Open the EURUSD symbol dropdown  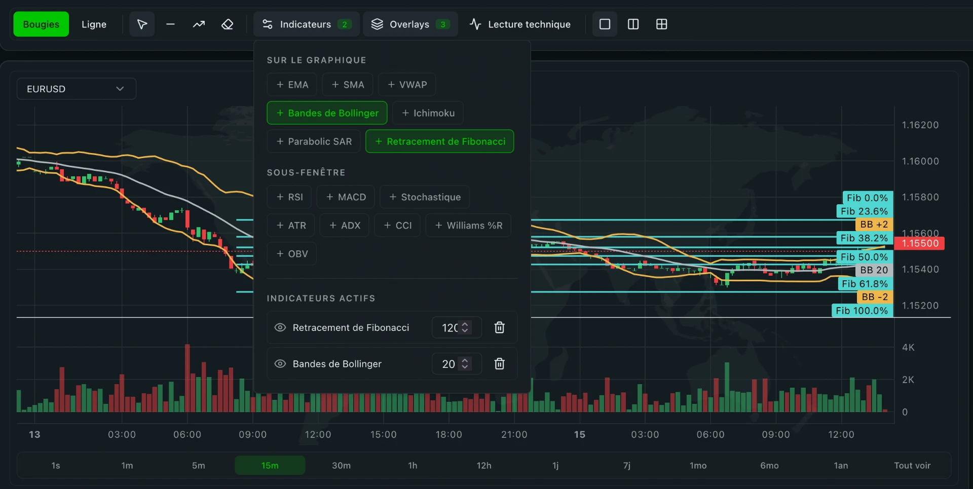coord(77,89)
